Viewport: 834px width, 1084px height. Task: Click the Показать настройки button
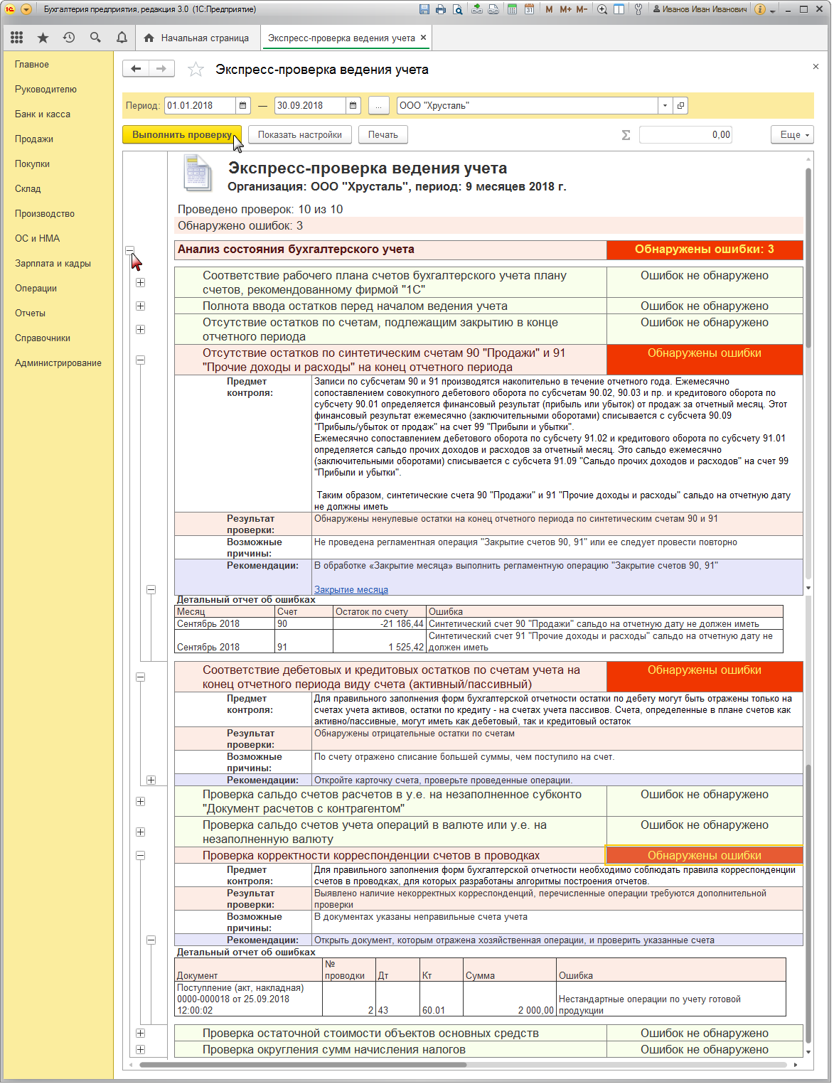(x=300, y=134)
